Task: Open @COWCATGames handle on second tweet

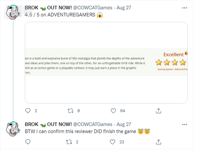Action: click(92, 124)
